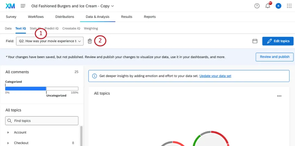Open the app switcher grid icon

coord(289,6)
